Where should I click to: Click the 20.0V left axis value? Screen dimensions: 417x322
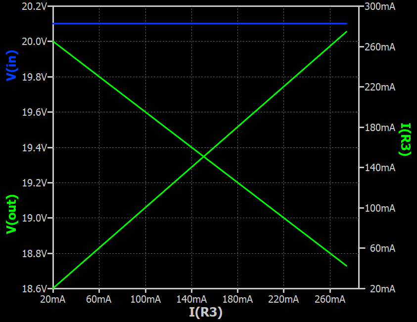(x=34, y=42)
